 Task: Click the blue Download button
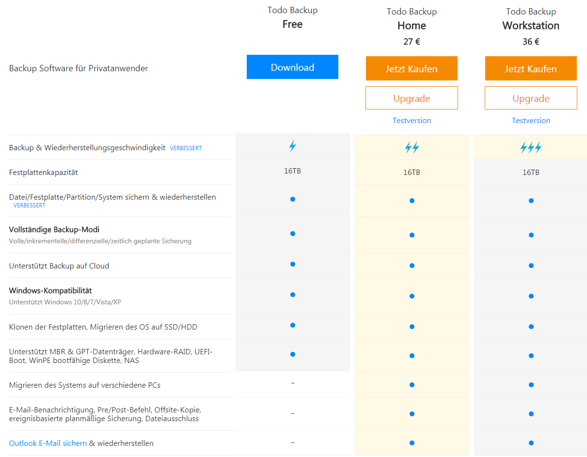pyautogui.click(x=292, y=67)
